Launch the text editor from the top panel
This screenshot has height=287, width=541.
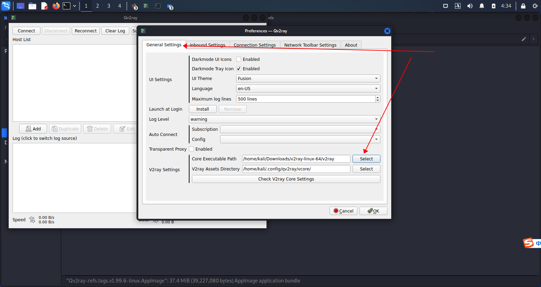pyautogui.click(x=44, y=6)
